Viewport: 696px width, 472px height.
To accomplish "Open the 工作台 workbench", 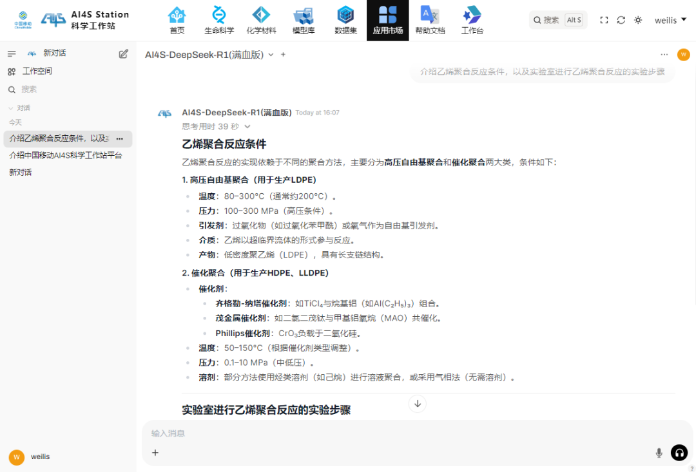I will tap(472, 21).
